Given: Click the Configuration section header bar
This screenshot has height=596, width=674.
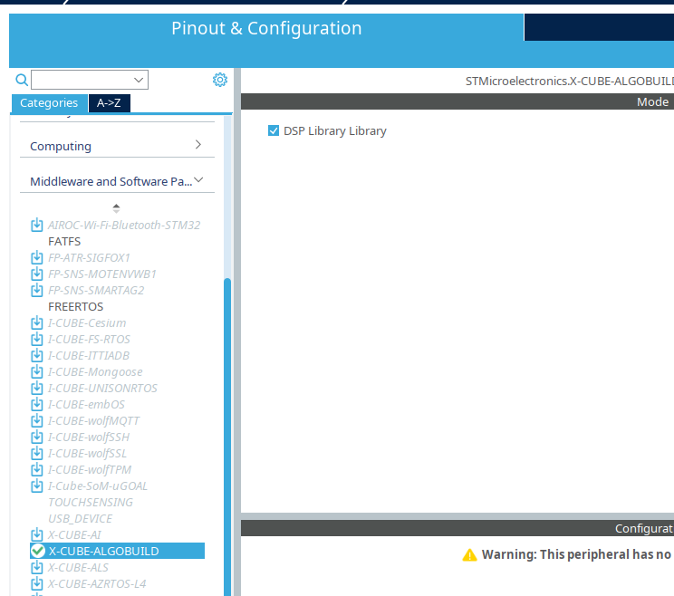Looking at the screenshot, I should point(457,528).
